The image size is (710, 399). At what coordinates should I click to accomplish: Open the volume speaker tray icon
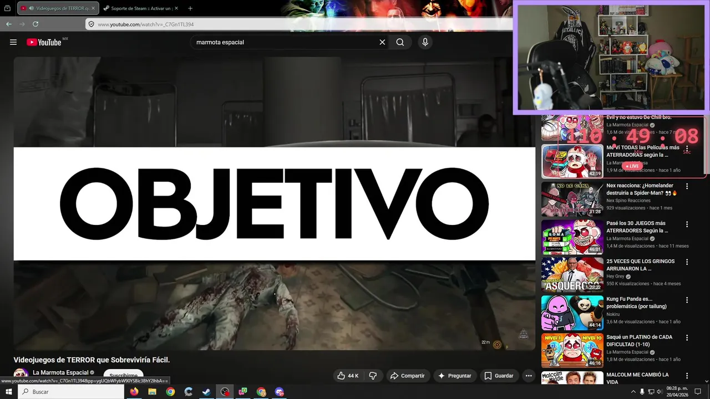tap(660, 392)
